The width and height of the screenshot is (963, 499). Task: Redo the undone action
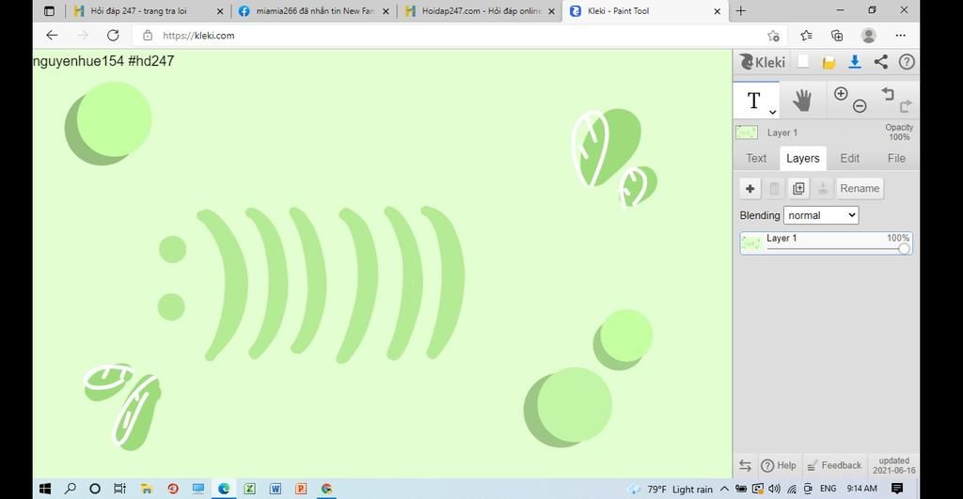pyautogui.click(x=906, y=106)
